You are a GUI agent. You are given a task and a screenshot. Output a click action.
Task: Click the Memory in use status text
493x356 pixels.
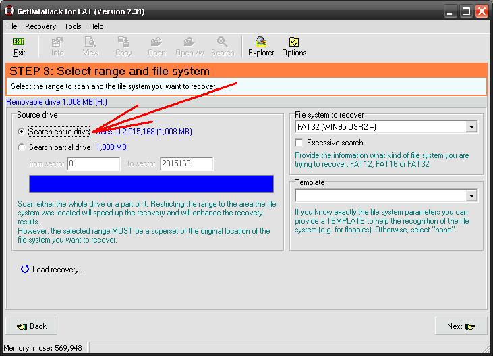click(x=42, y=348)
